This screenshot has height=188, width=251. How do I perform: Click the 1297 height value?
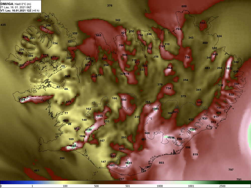(x=193, y=129)
